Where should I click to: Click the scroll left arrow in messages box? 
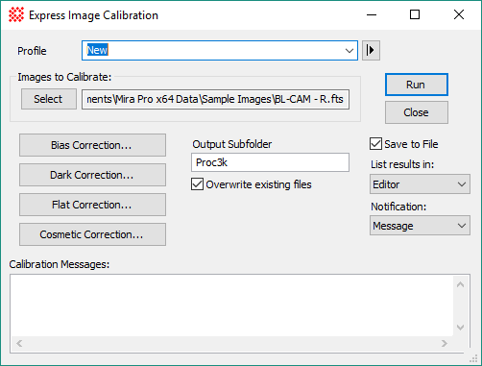[x=19, y=344]
